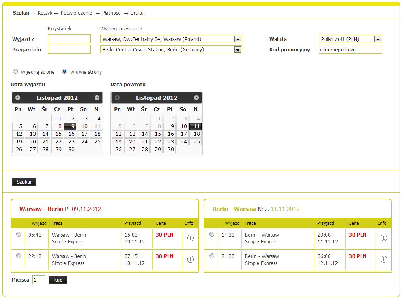Click the Płatność step in breadcrumb
Screen dimensions: 402x299
coord(111,13)
